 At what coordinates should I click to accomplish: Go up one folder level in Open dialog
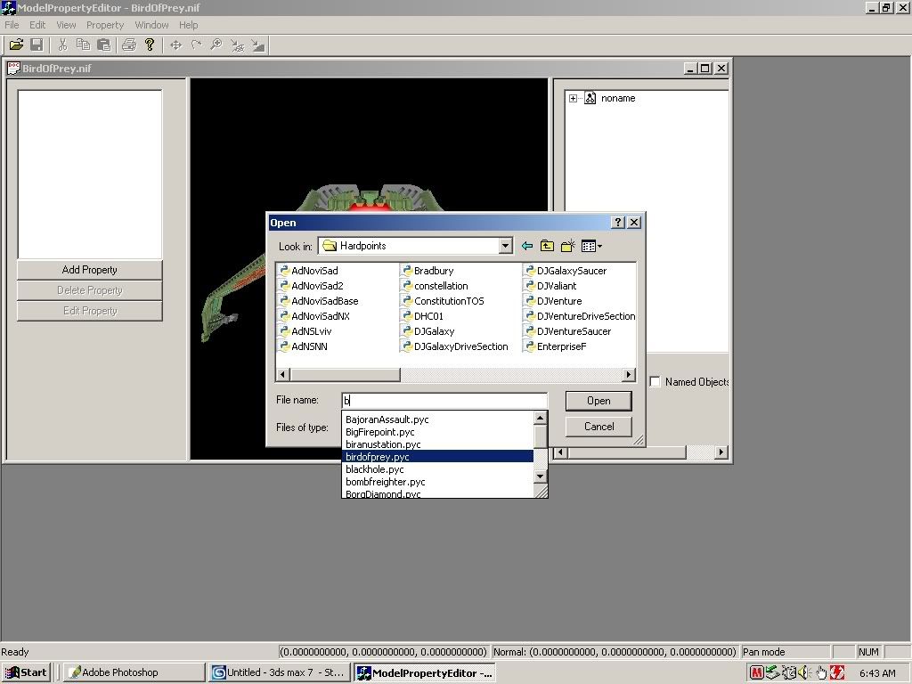(547, 246)
